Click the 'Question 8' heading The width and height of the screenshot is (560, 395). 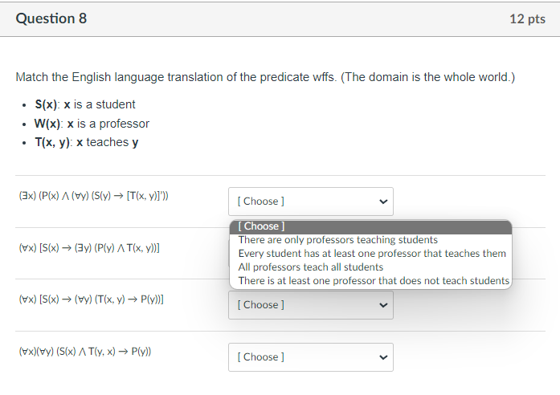51,18
